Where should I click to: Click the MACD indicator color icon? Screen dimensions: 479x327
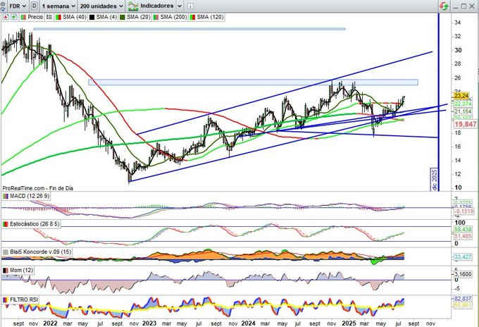(6, 196)
